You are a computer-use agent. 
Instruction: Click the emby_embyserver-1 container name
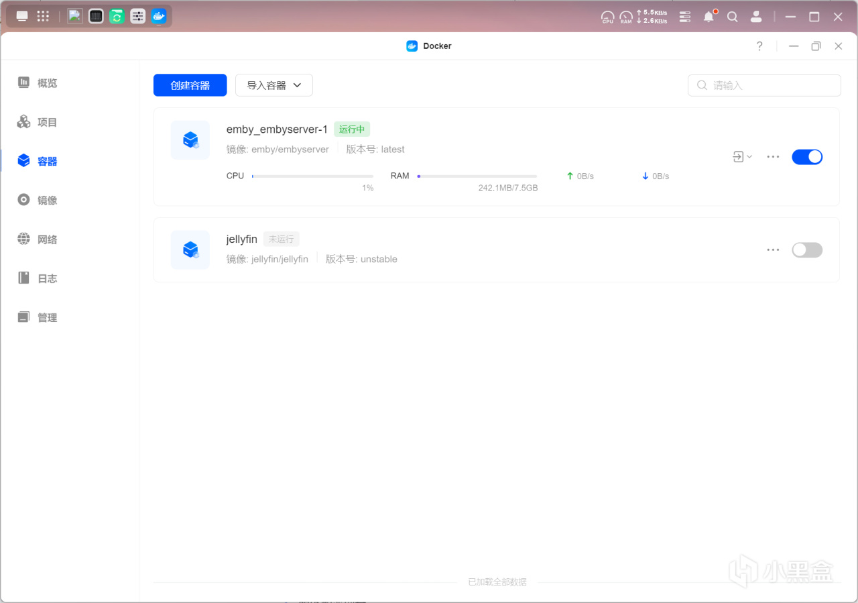coord(278,129)
